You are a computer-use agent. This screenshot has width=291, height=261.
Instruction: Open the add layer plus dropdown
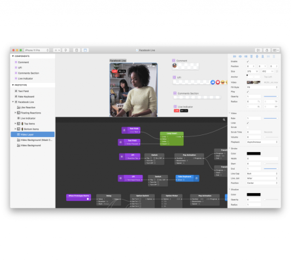(57, 50)
